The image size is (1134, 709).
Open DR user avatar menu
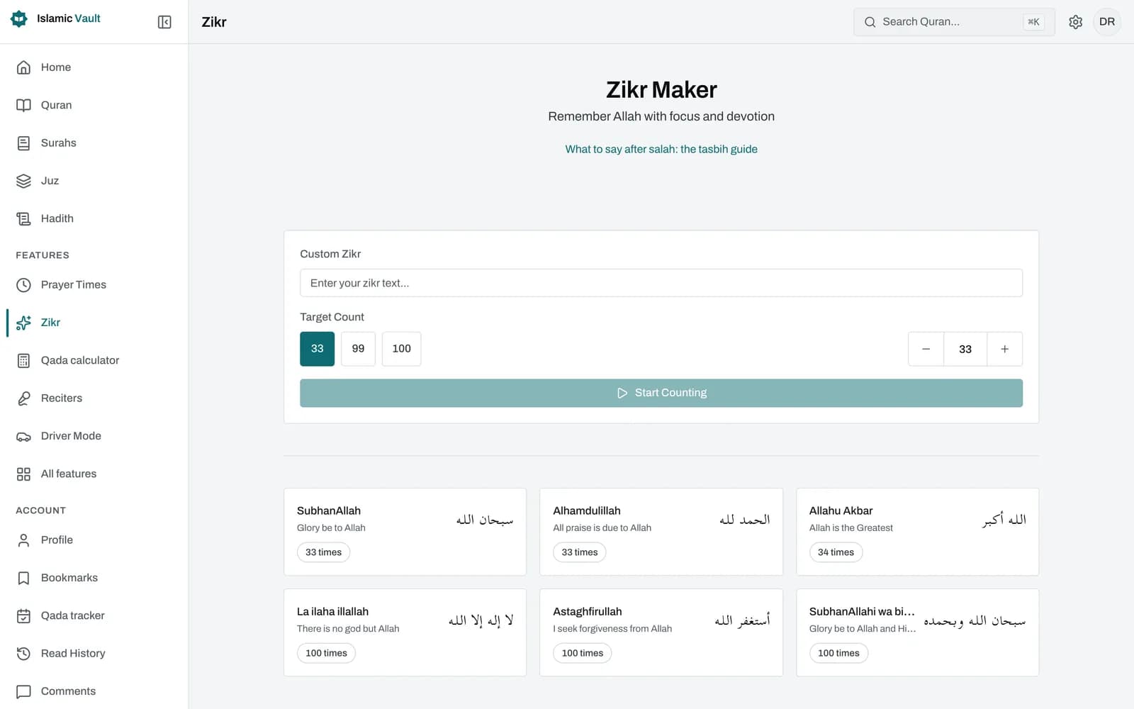coord(1107,22)
